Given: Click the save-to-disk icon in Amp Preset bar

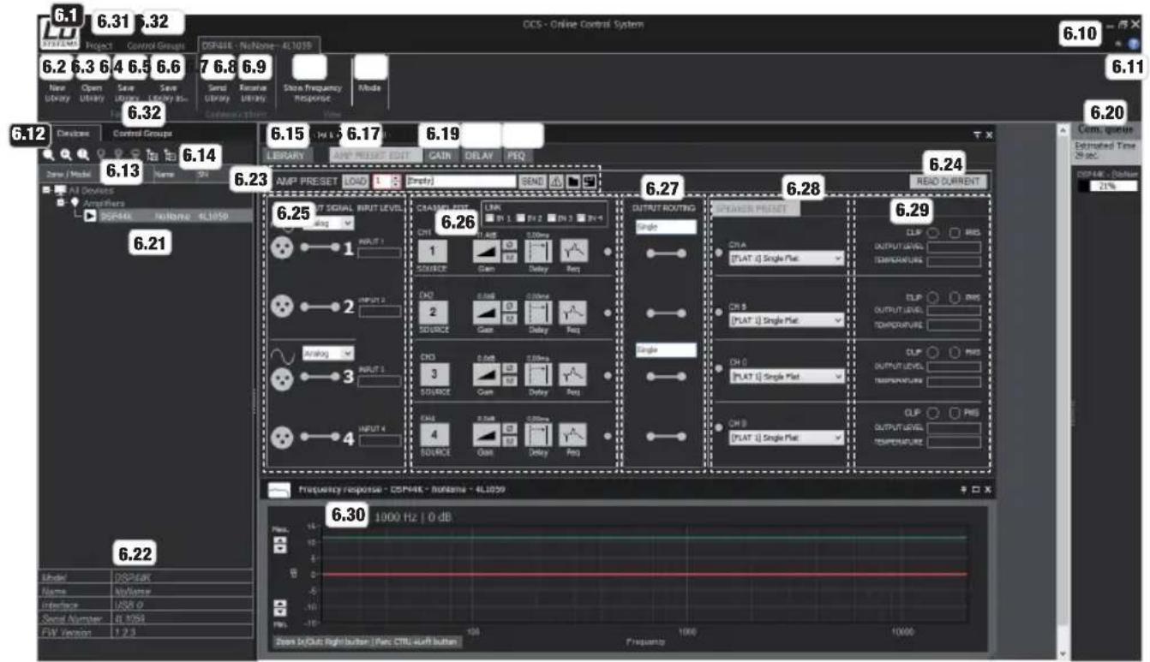Looking at the screenshot, I should [588, 182].
